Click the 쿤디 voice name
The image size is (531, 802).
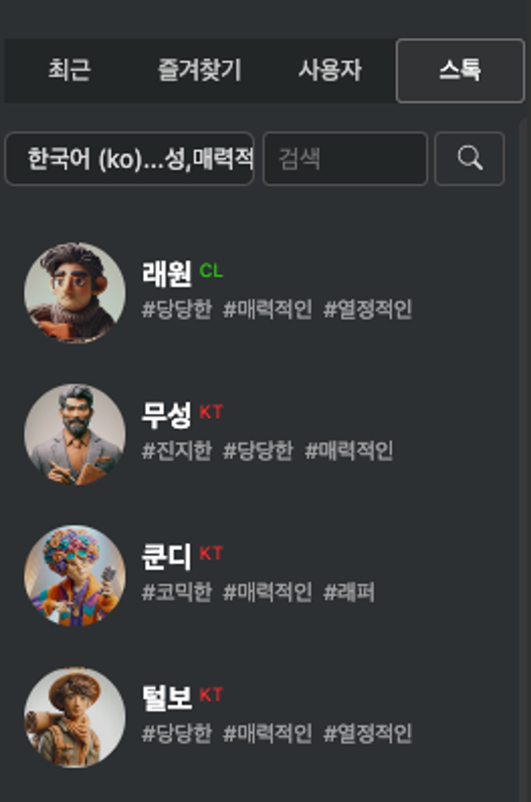166,557
